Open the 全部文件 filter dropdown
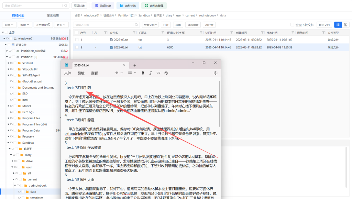 150,25
